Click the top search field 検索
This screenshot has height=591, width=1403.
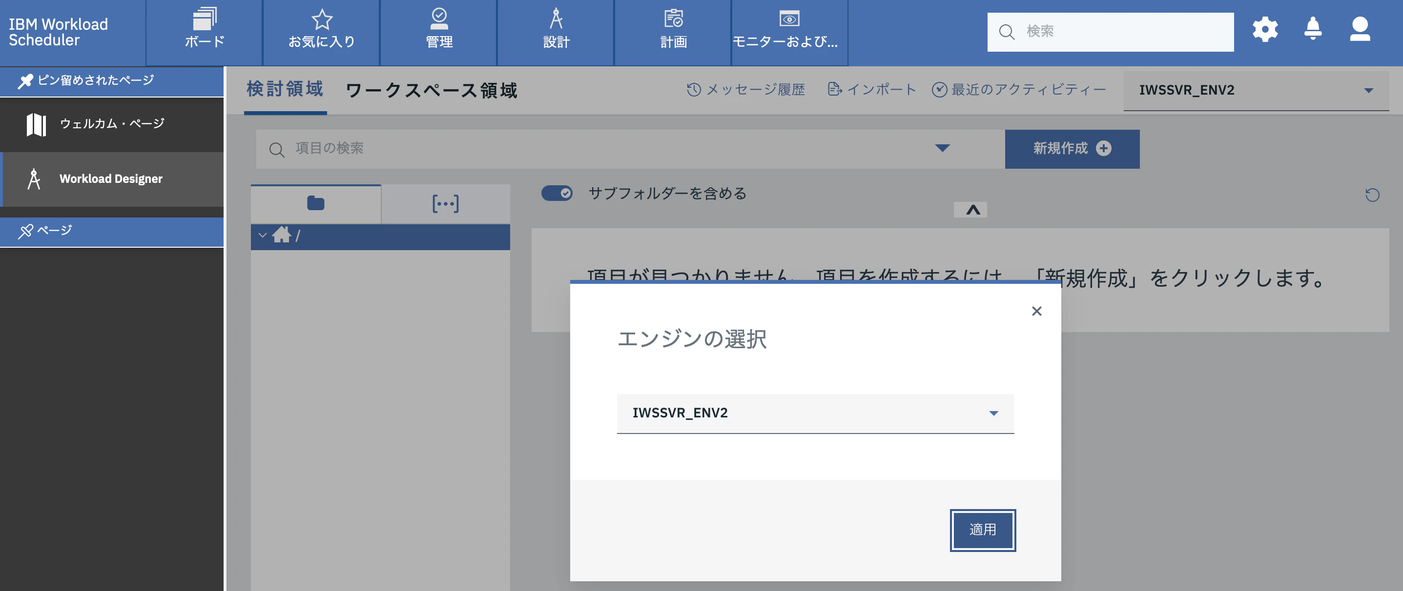pos(1111,32)
